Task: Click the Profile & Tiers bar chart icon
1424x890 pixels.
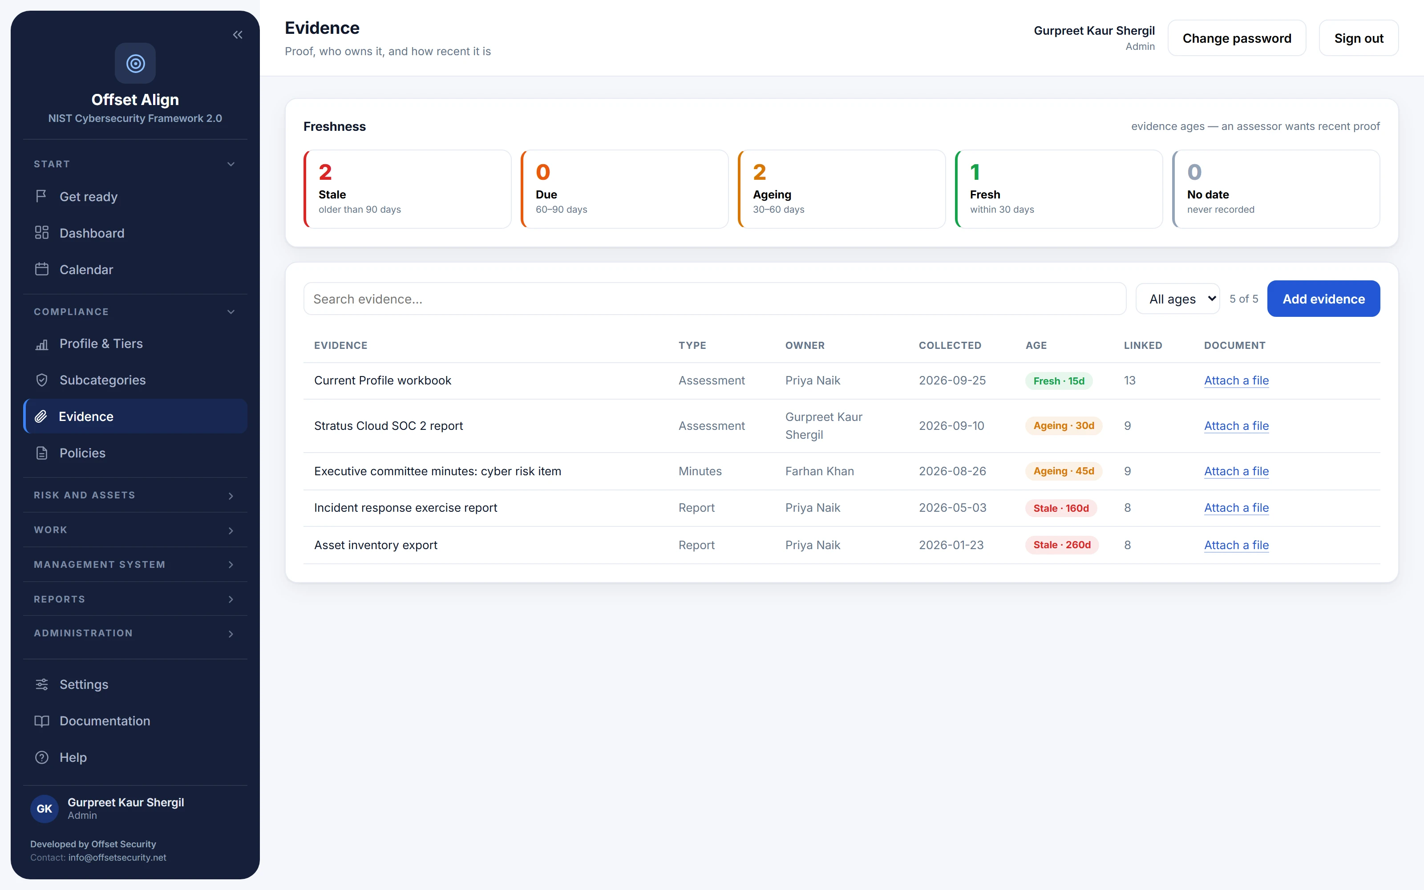Action: tap(41, 344)
